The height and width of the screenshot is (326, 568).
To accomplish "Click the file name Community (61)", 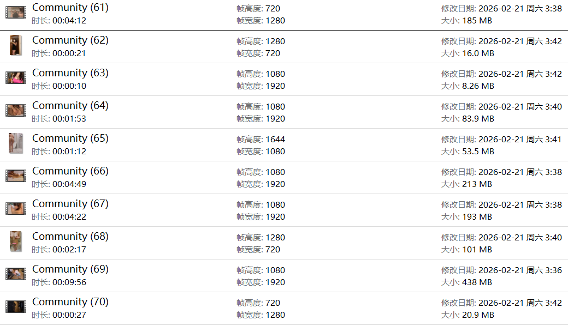I will coord(70,8).
